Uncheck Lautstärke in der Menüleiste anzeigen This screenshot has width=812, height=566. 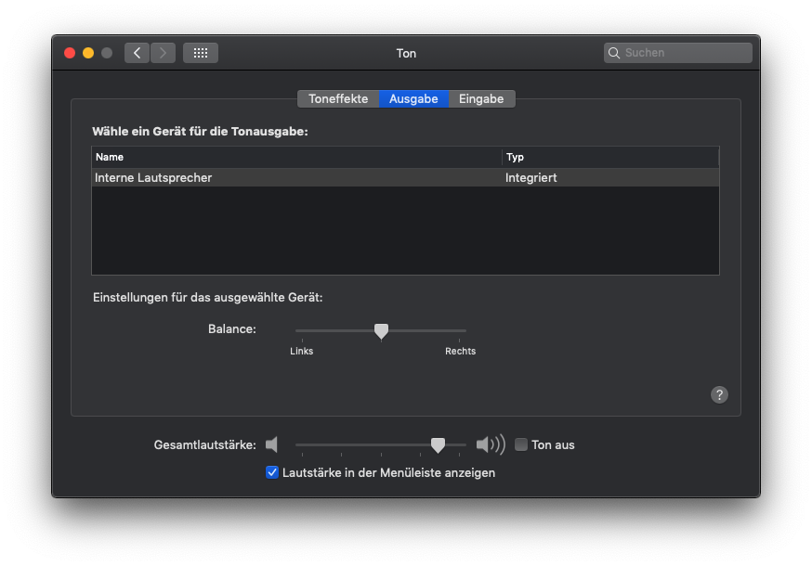tap(272, 472)
